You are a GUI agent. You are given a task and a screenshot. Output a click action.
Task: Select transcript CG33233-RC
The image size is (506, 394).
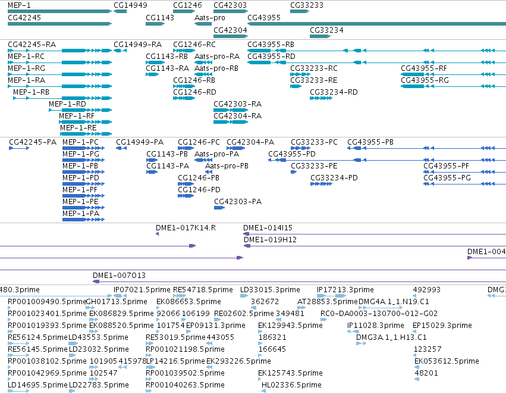(300, 74)
